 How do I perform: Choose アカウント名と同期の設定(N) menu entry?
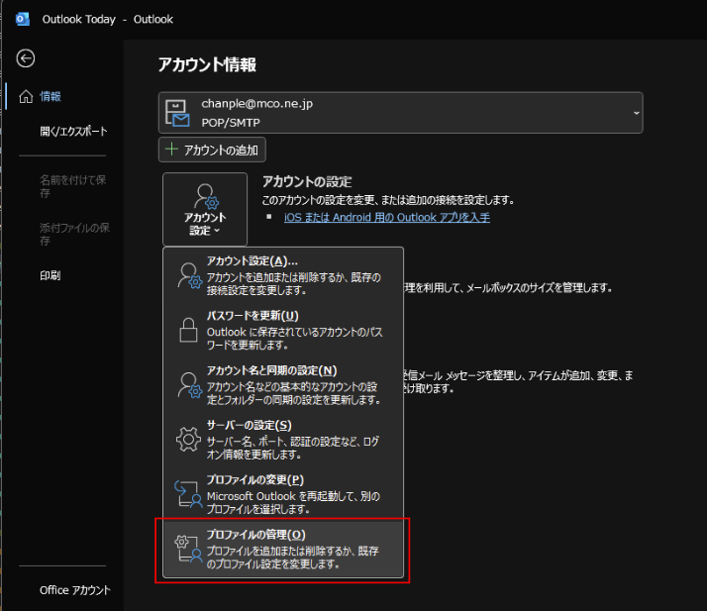coord(283,384)
